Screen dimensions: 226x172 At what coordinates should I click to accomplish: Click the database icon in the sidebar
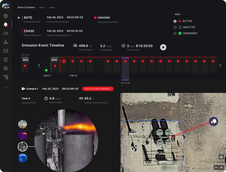click(x=6, y=51)
